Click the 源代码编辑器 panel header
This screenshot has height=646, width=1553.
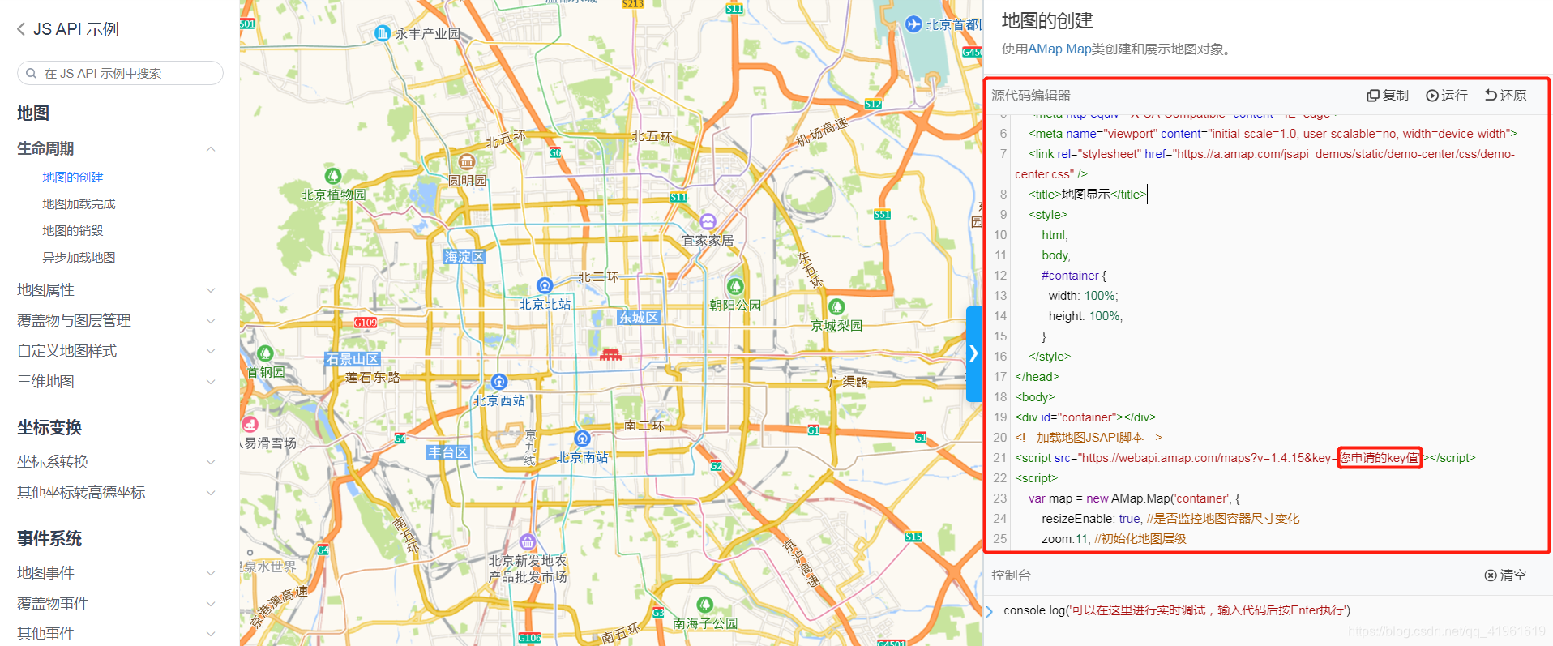pyautogui.click(x=1031, y=96)
